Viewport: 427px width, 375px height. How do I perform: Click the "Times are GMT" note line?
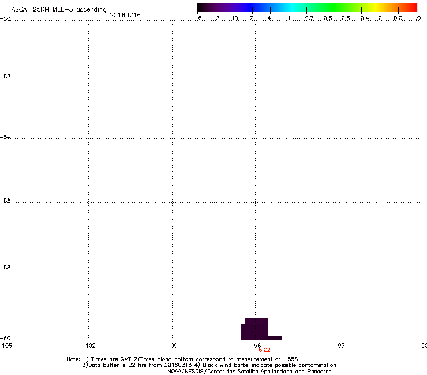[182, 359]
